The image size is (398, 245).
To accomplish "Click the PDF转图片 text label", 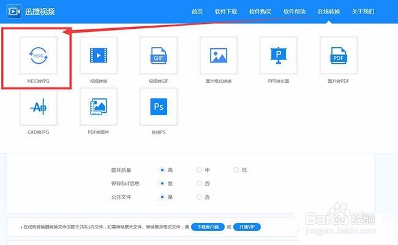I will [99, 132].
